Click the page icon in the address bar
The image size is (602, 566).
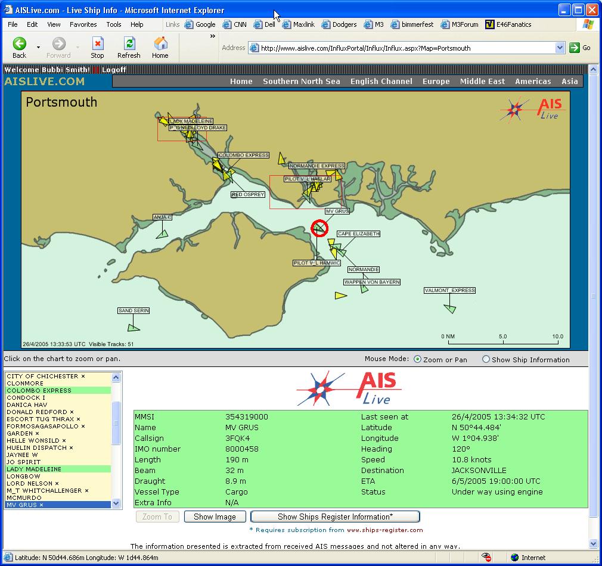[x=254, y=48]
